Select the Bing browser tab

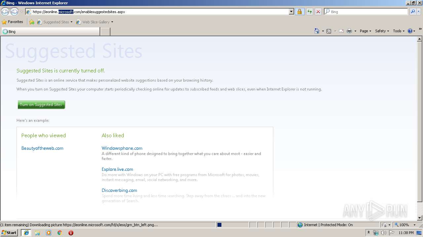point(50,32)
